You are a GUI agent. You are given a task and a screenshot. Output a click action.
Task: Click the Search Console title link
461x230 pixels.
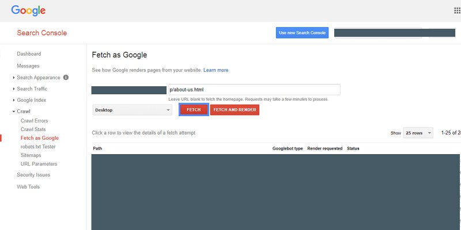(x=41, y=33)
